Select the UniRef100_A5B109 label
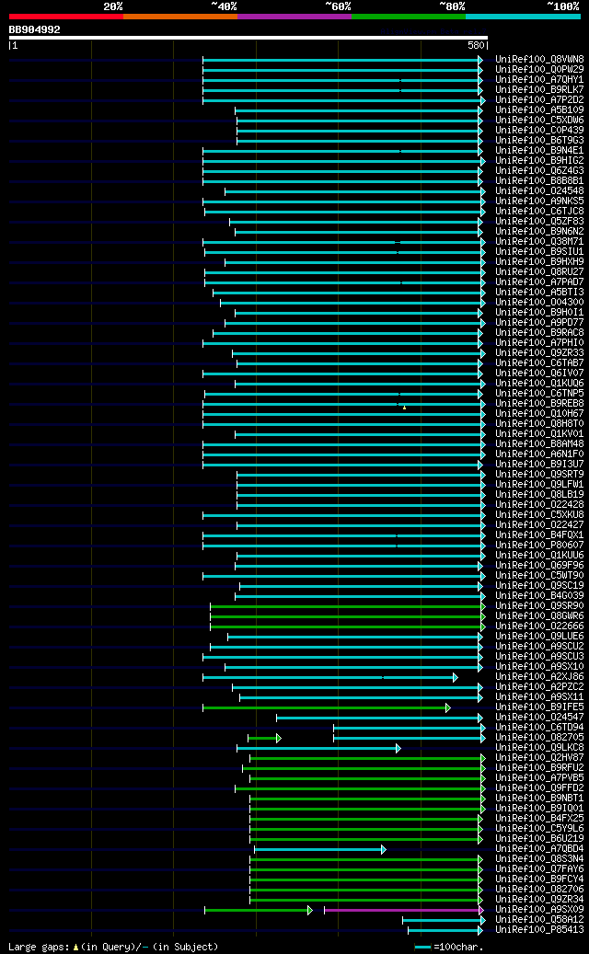The height and width of the screenshot is (954, 589). click(539, 110)
